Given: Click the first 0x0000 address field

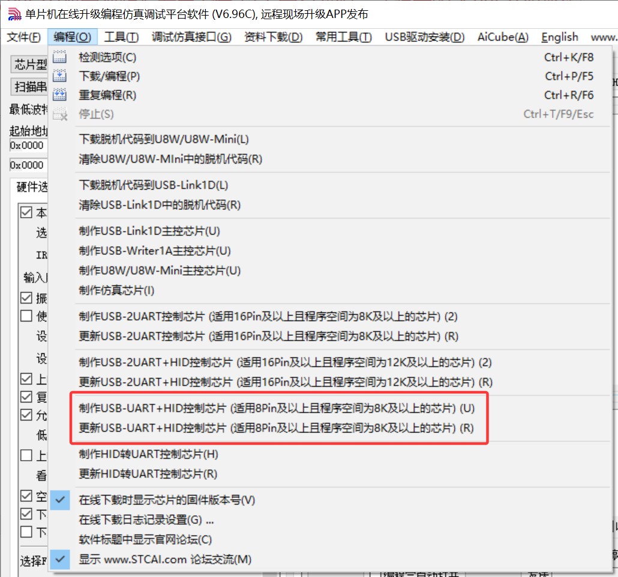Looking at the screenshot, I should (x=29, y=145).
